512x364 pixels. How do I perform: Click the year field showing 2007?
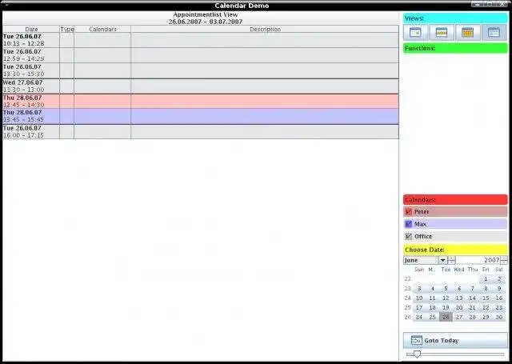[x=478, y=260]
